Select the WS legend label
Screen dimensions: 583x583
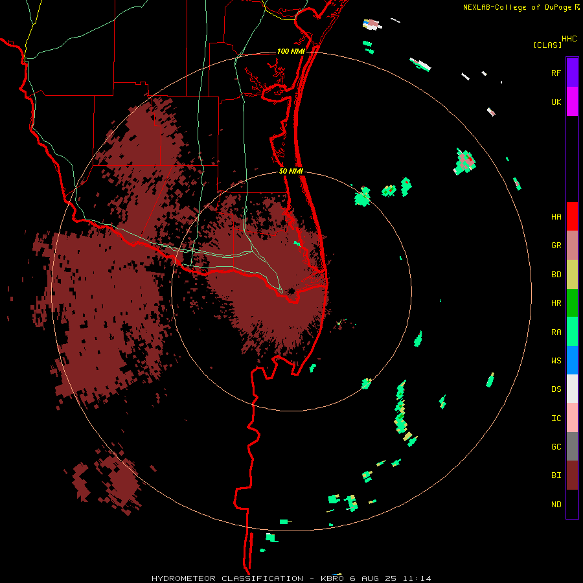(x=556, y=361)
